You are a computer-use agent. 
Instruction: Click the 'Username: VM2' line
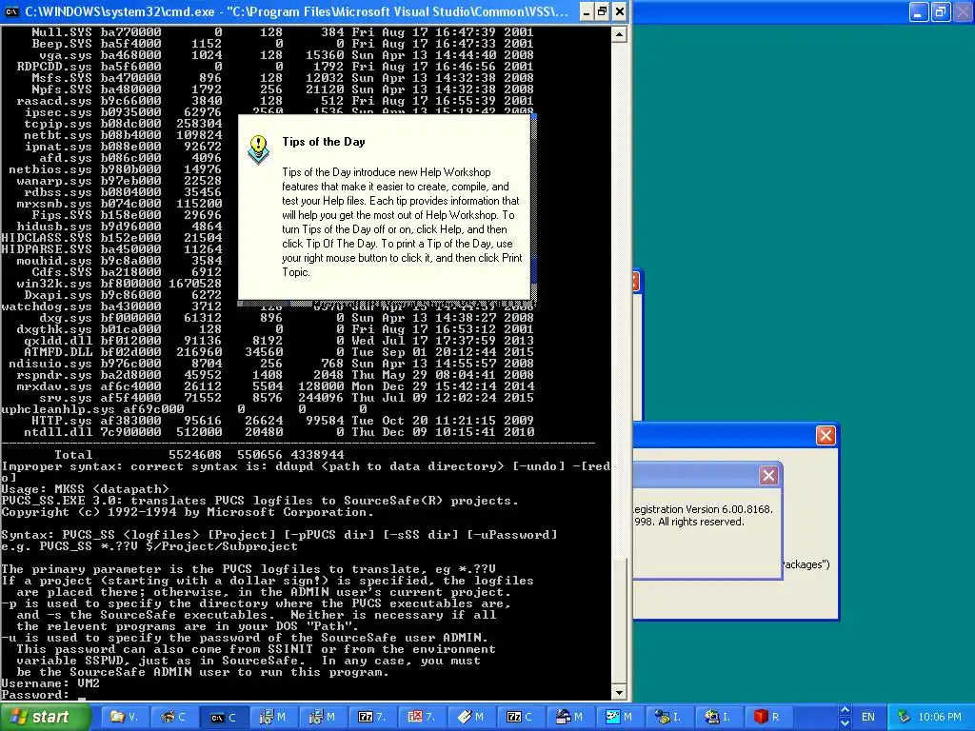click(x=50, y=683)
